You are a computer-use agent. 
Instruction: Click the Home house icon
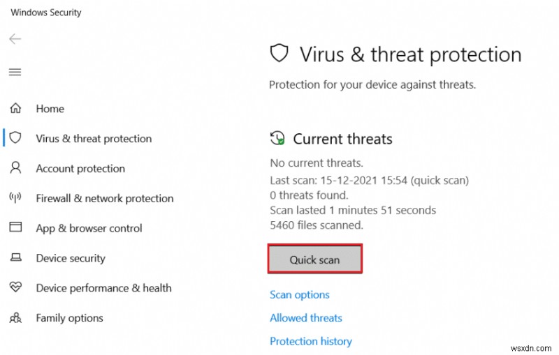click(x=15, y=109)
